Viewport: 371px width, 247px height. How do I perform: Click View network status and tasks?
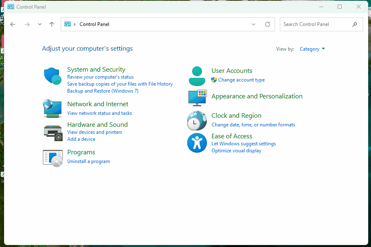[100, 113]
